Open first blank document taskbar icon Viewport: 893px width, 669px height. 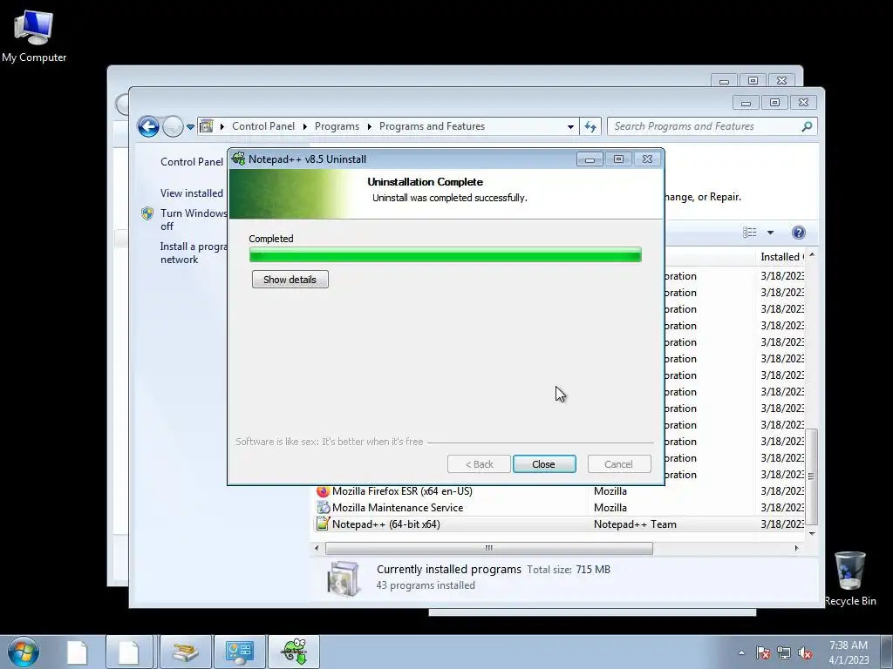click(x=77, y=652)
